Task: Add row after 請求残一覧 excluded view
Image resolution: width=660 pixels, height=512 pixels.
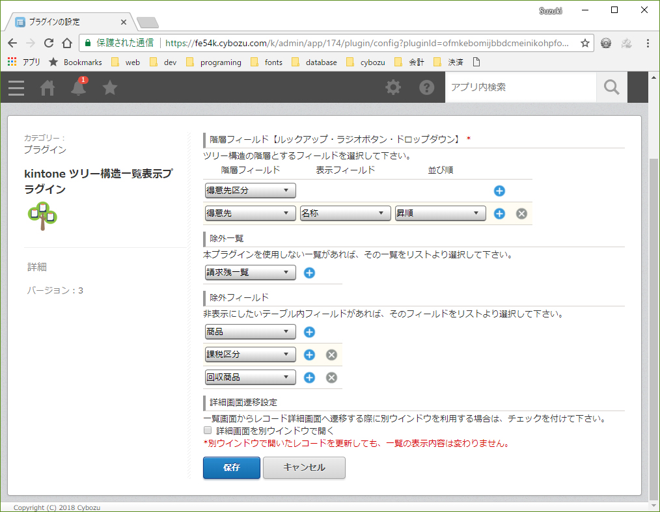Action: [x=309, y=273]
